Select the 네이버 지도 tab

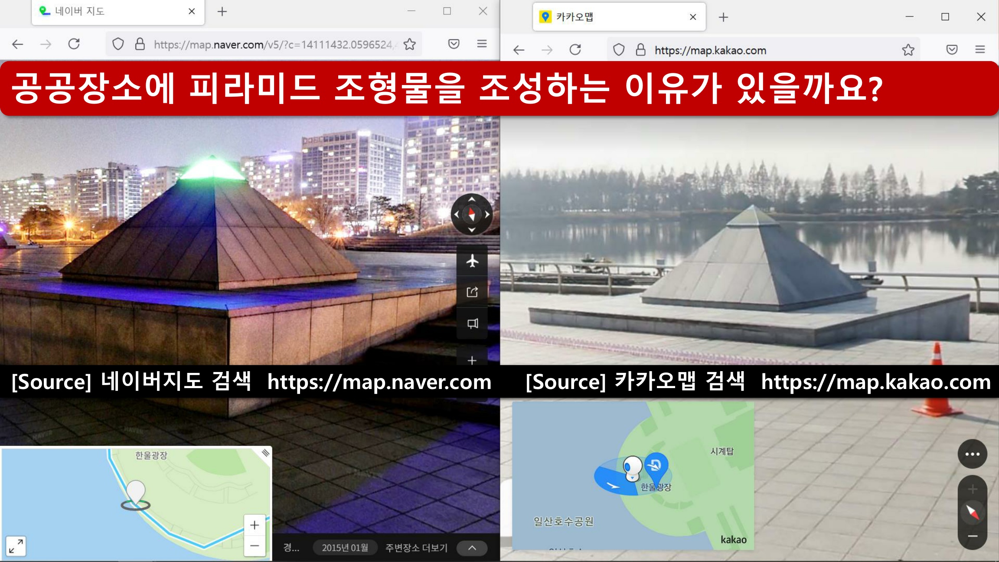[x=118, y=12]
